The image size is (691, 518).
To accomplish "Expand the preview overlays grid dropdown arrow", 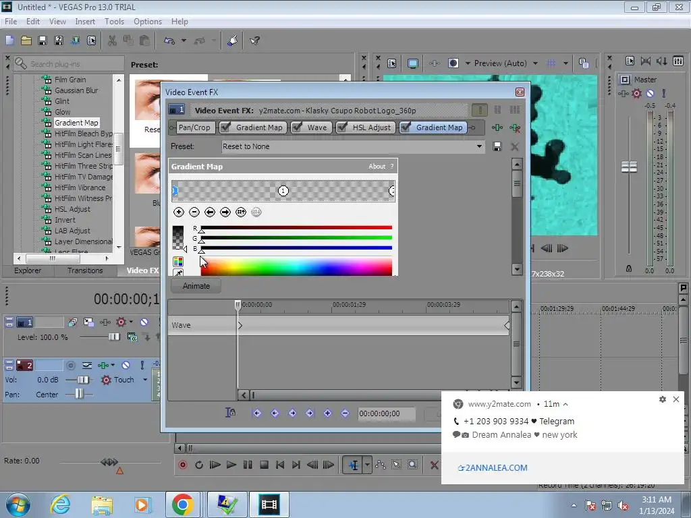I will point(565,63).
